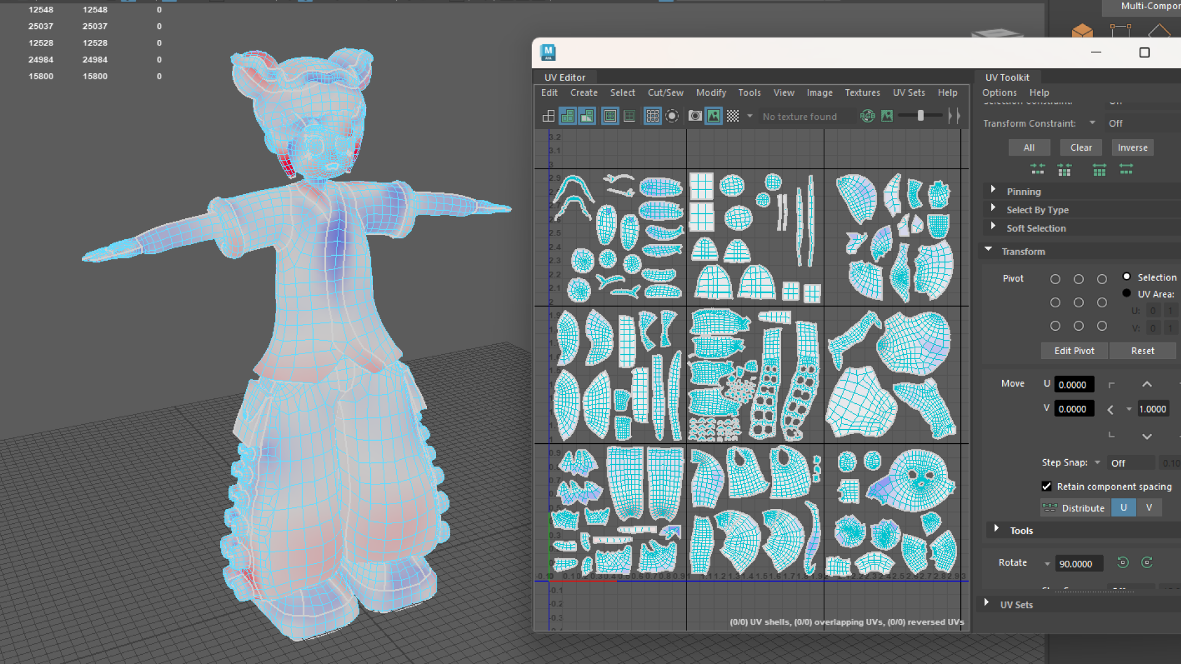Click the grow selection grid icon
The height and width of the screenshot is (664, 1181).
click(x=1099, y=169)
